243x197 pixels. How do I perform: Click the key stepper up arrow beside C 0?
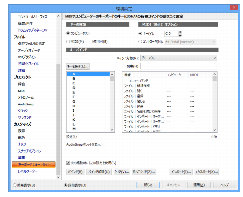pos(180,32)
